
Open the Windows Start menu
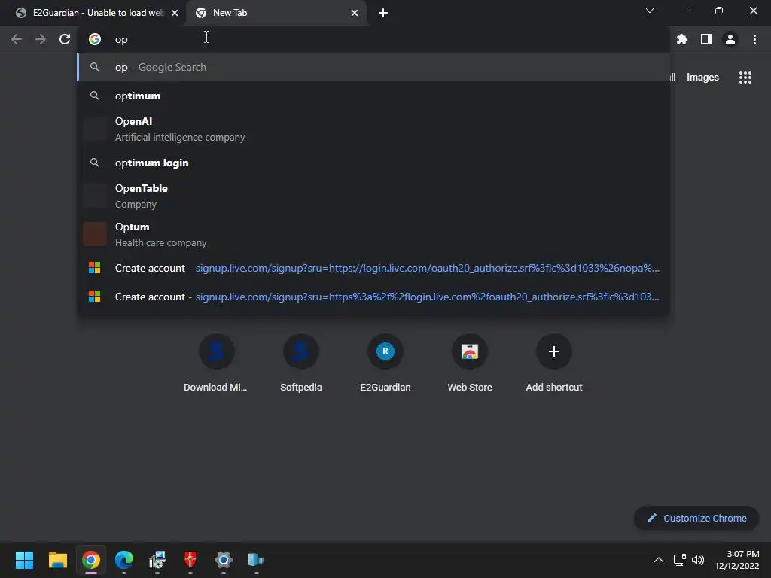tap(24, 560)
